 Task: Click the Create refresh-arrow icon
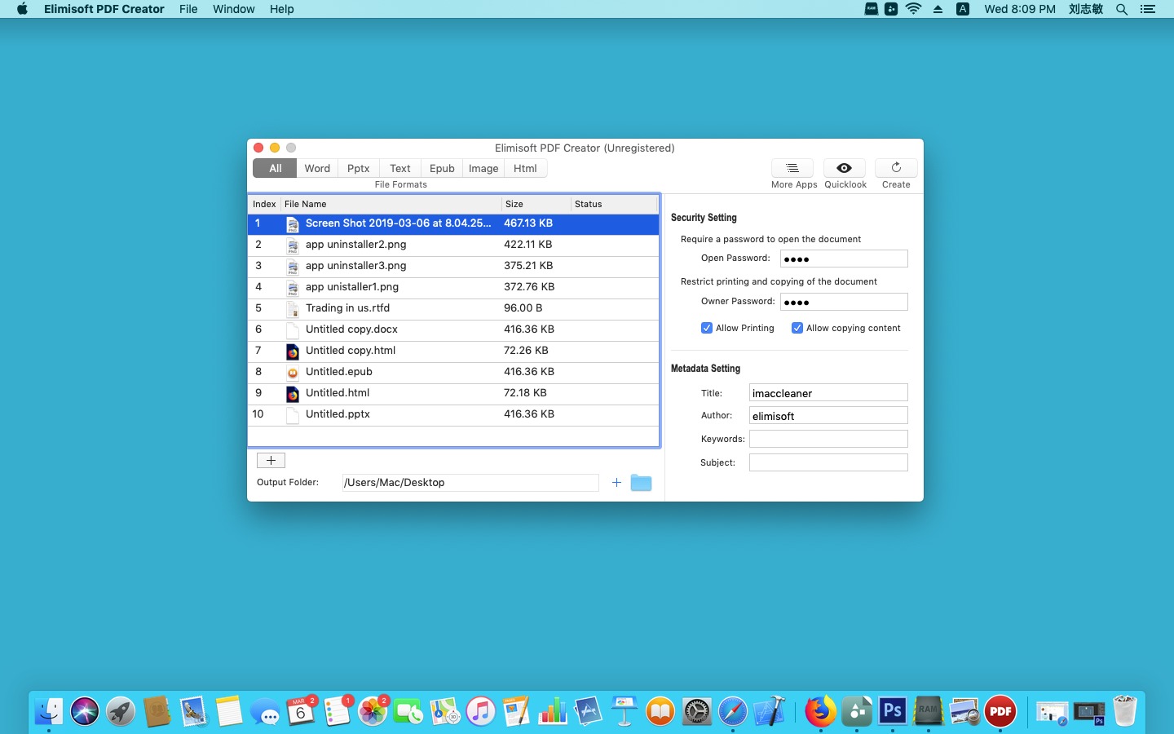[896, 168]
